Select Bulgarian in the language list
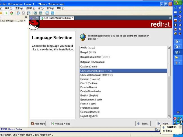183x137 pixels. tap(124, 62)
